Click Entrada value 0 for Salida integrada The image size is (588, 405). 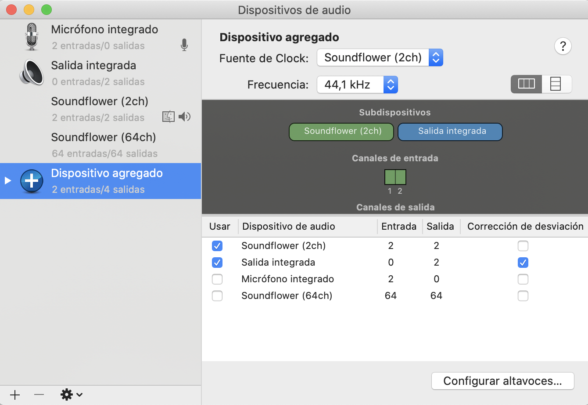click(x=391, y=263)
